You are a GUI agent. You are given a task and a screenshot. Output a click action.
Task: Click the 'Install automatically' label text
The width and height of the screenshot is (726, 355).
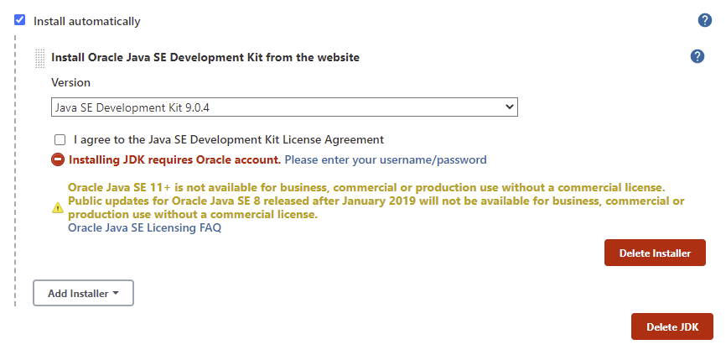pos(86,21)
